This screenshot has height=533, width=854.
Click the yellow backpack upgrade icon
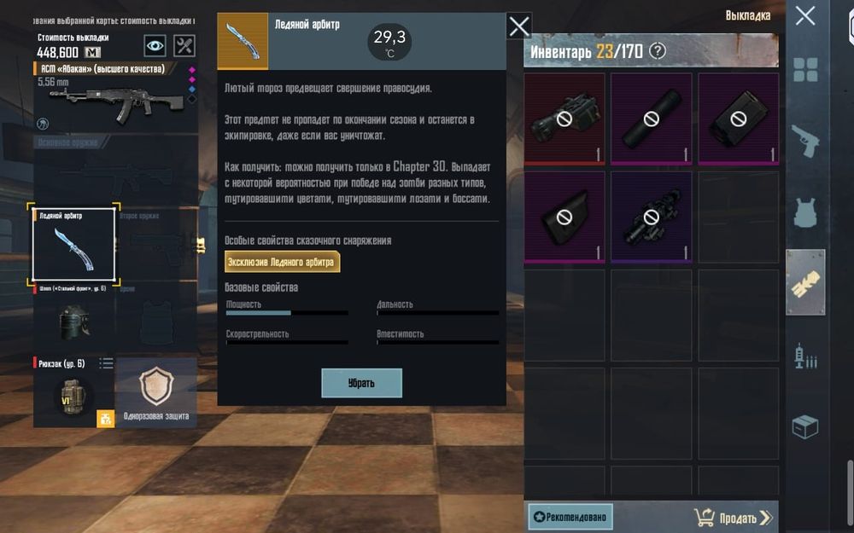(106, 419)
